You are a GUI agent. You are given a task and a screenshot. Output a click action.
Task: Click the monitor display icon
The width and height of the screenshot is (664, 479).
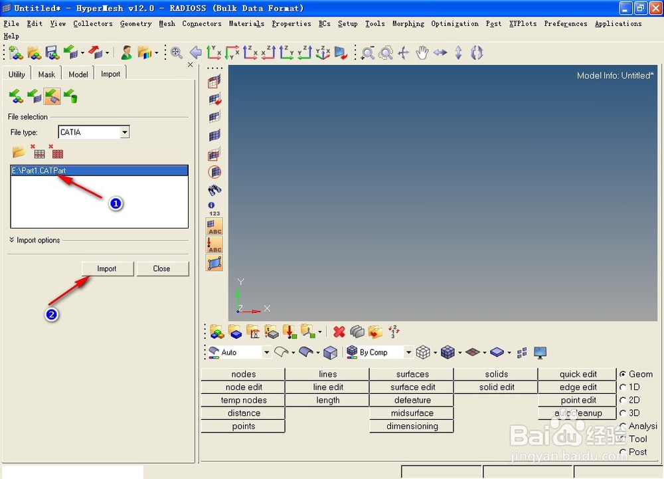coord(540,352)
